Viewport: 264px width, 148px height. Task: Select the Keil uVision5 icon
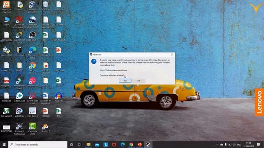pyautogui.click(x=7, y=112)
